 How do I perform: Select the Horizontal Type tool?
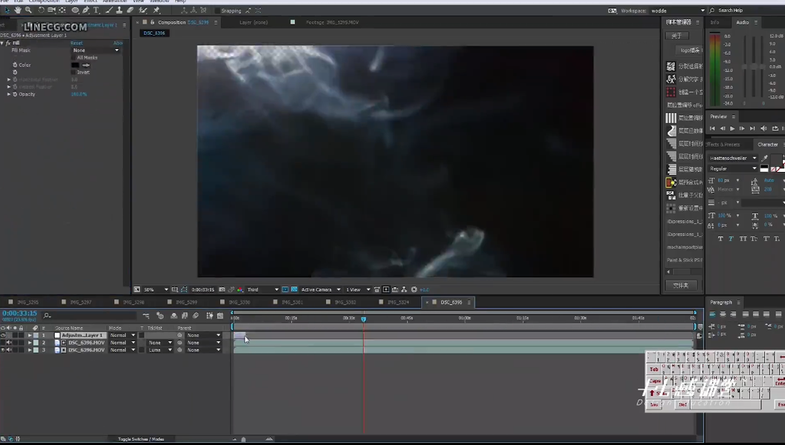[x=96, y=10]
